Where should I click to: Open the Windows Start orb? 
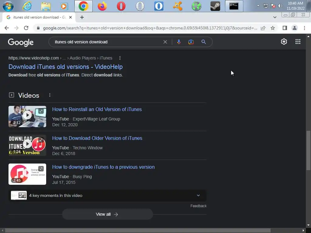coord(8,6)
